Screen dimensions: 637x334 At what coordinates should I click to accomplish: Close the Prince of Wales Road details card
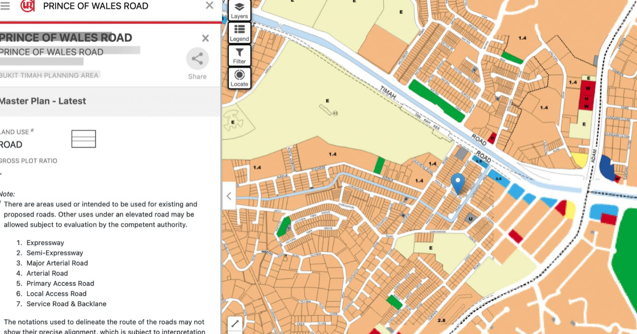(205, 38)
